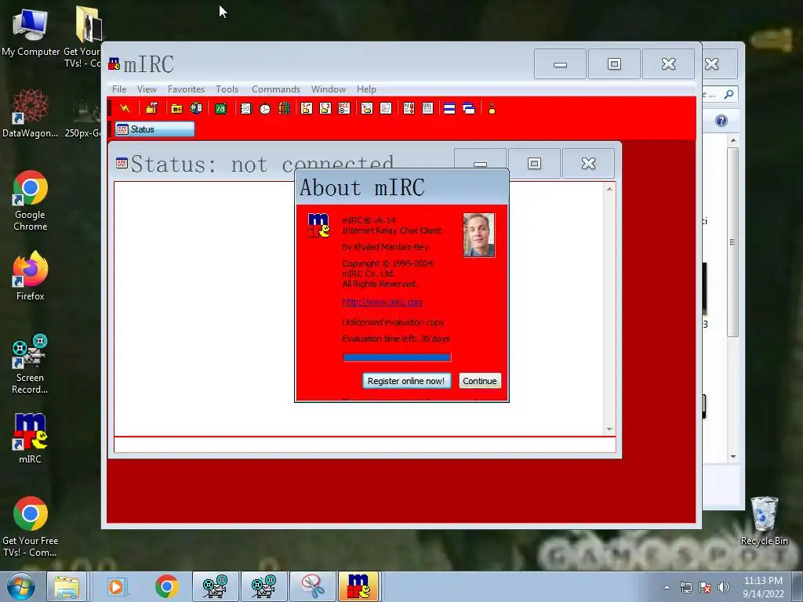This screenshot has width=803, height=602.
Task: Click the author's photo in About dialog
Action: (479, 235)
